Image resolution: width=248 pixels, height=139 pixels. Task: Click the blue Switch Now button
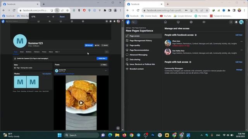click(102, 58)
